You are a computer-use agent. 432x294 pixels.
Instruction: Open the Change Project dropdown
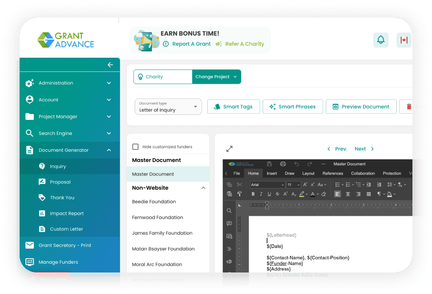pos(216,77)
